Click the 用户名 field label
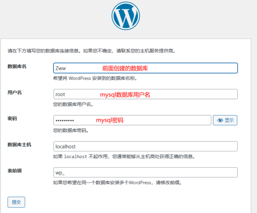 [15, 92]
